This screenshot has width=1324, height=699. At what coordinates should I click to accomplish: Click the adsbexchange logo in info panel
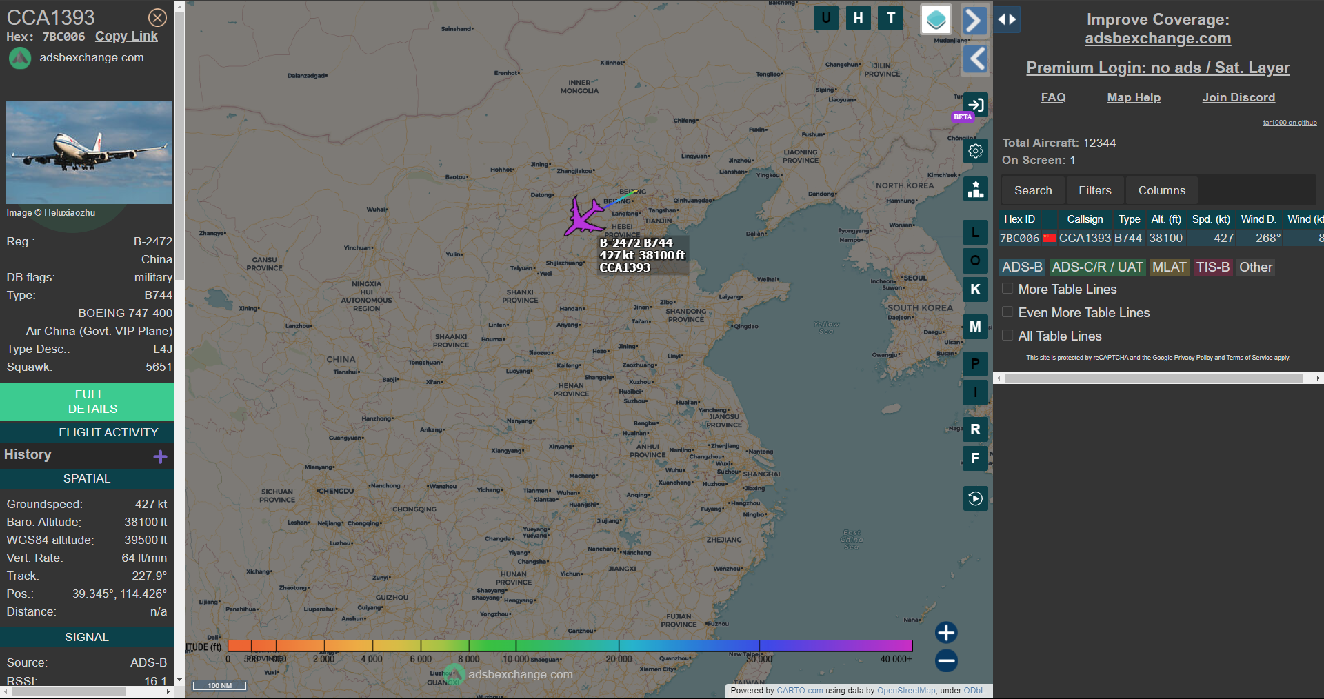click(x=20, y=59)
